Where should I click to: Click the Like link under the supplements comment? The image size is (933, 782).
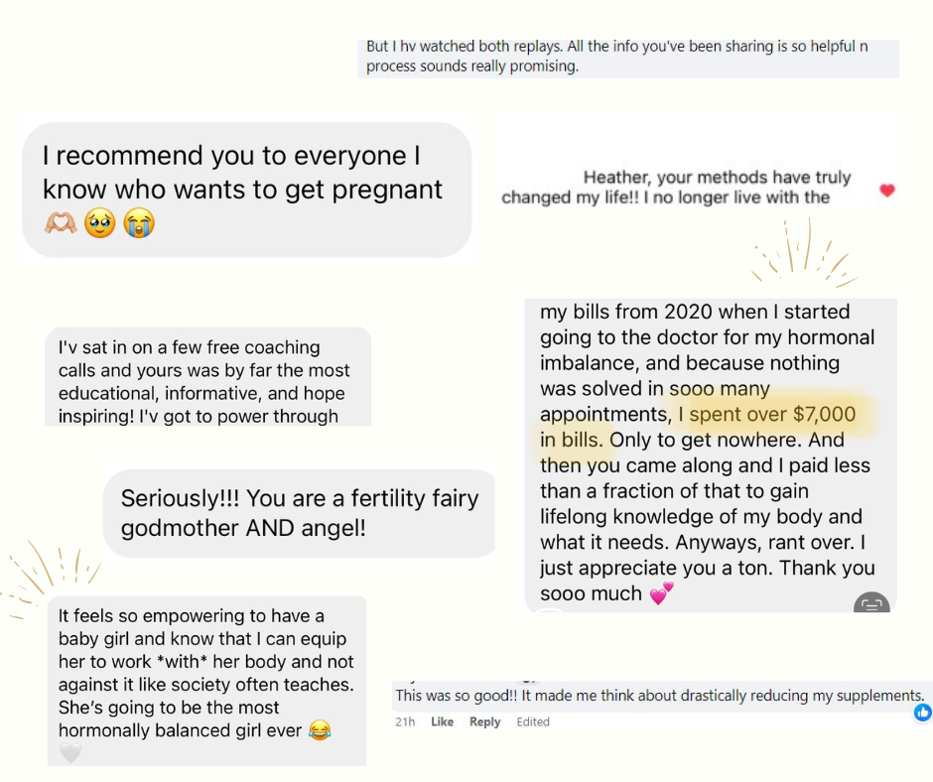[x=442, y=721]
